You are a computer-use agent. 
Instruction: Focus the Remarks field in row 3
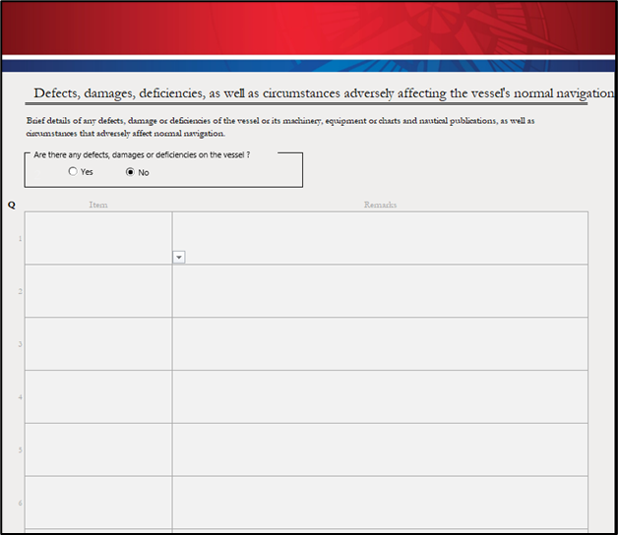pyautogui.click(x=380, y=344)
